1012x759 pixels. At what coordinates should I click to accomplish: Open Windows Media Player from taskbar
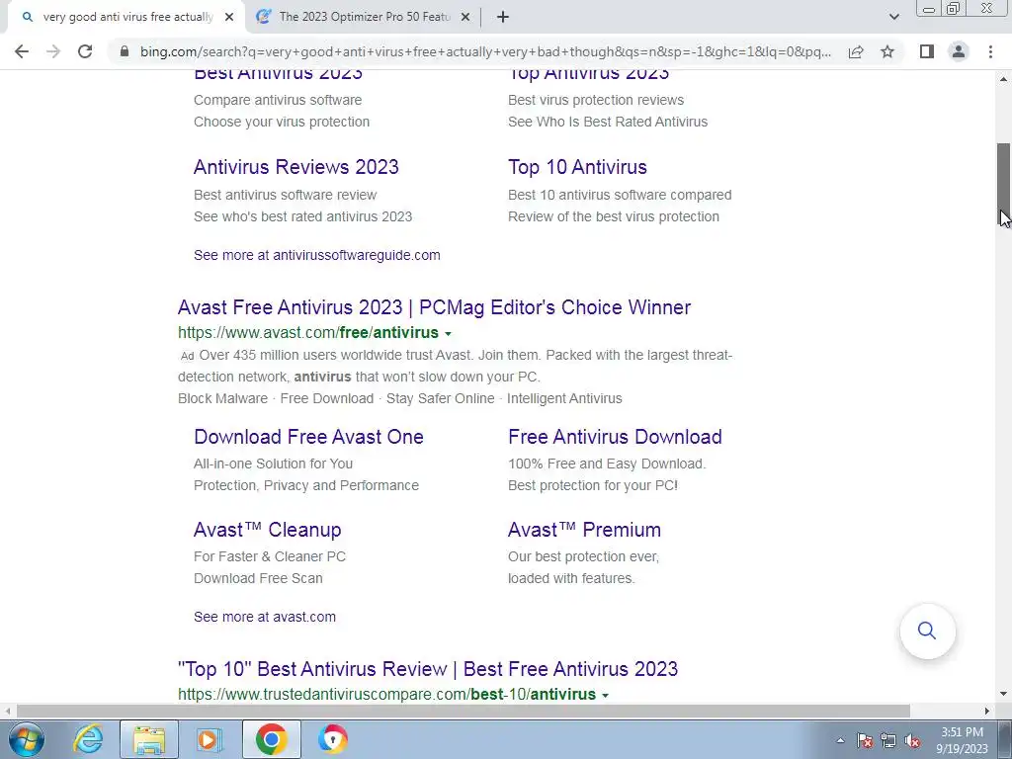pyautogui.click(x=210, y=739)
